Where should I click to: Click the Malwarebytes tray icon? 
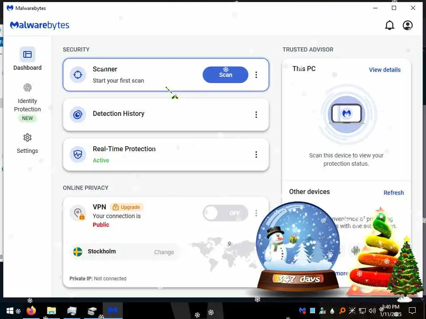(302, 311)
